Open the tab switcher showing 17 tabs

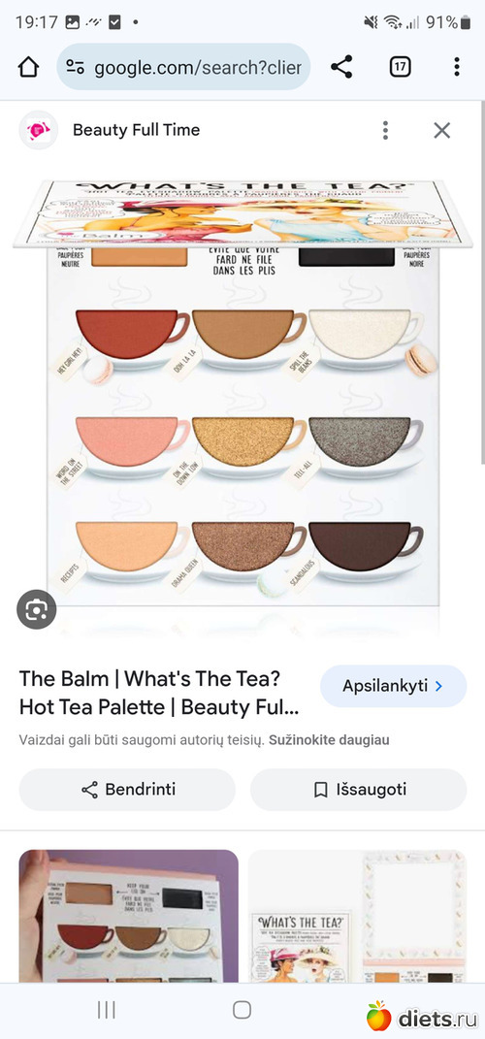[x=400, y=67]
